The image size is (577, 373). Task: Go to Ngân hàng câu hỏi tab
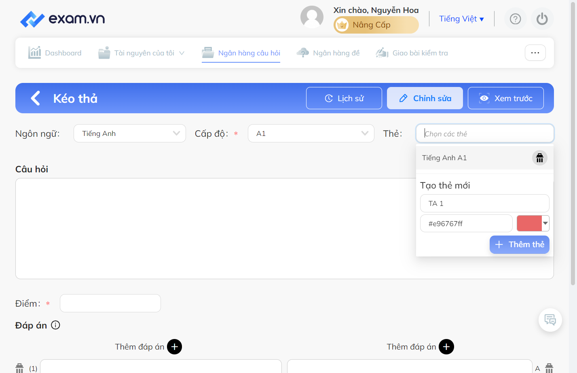(241, 53)
